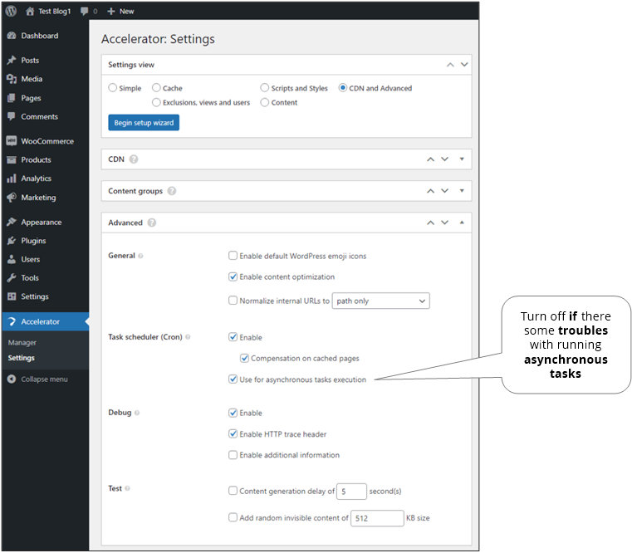This screenshot has width=632, height=553.
Task: Open WooCommerce from the sidebar
Action: pos(47,141)
